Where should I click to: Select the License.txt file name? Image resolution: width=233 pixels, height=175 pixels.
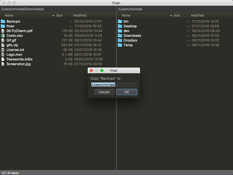pyautogui.click(x=15, y=50)
